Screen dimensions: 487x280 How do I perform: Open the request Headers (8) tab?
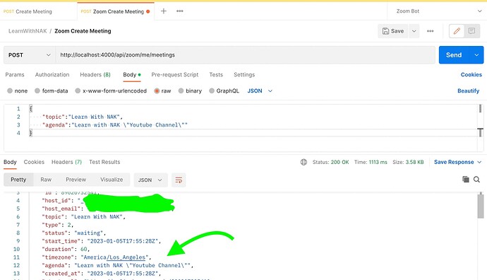[95, 75]
